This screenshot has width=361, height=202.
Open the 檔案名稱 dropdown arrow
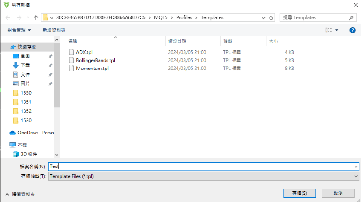[x=356, y=166]
